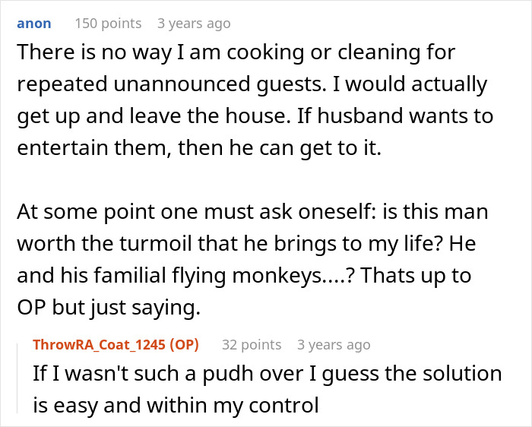Click the 32 points score
The image size is (532, 427).
[252, 345]
